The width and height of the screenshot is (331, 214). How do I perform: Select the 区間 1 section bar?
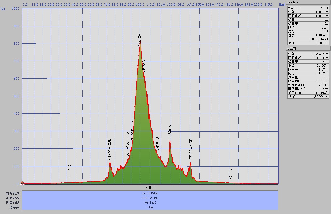pos(150,188)
